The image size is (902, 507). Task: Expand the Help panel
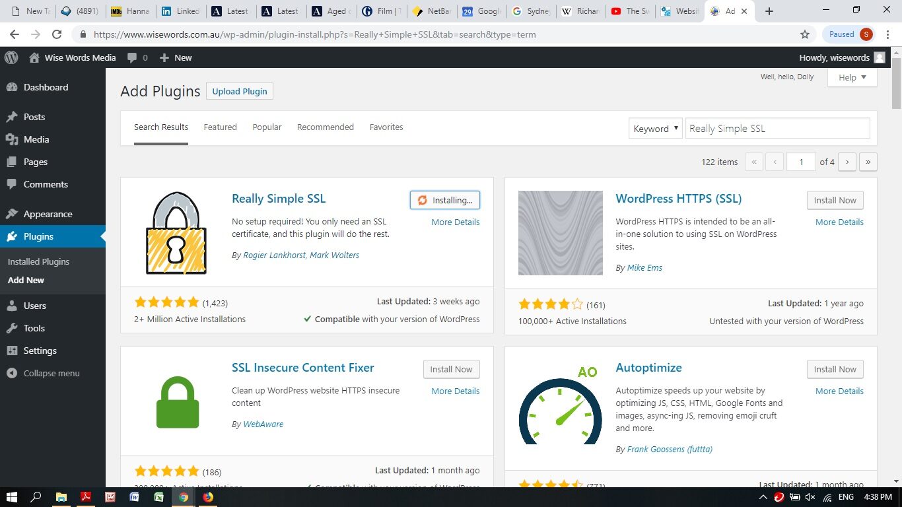pos(852,77)
